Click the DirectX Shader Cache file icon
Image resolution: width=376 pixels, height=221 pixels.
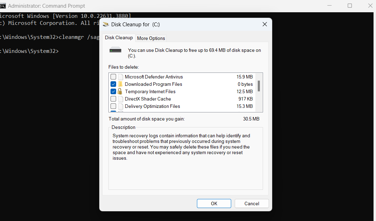pos(121,99)
